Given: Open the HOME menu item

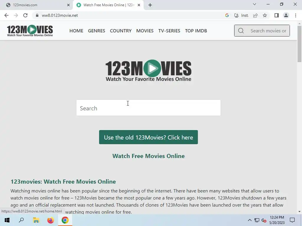Looking at the screenshot, I should tap(76, 31).
